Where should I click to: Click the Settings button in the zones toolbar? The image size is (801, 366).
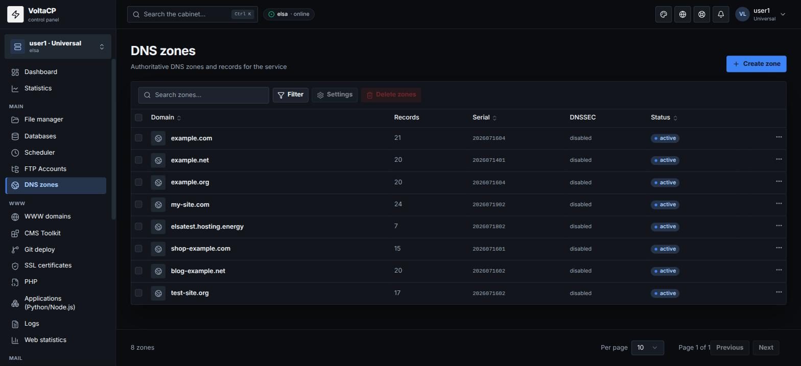335,95
